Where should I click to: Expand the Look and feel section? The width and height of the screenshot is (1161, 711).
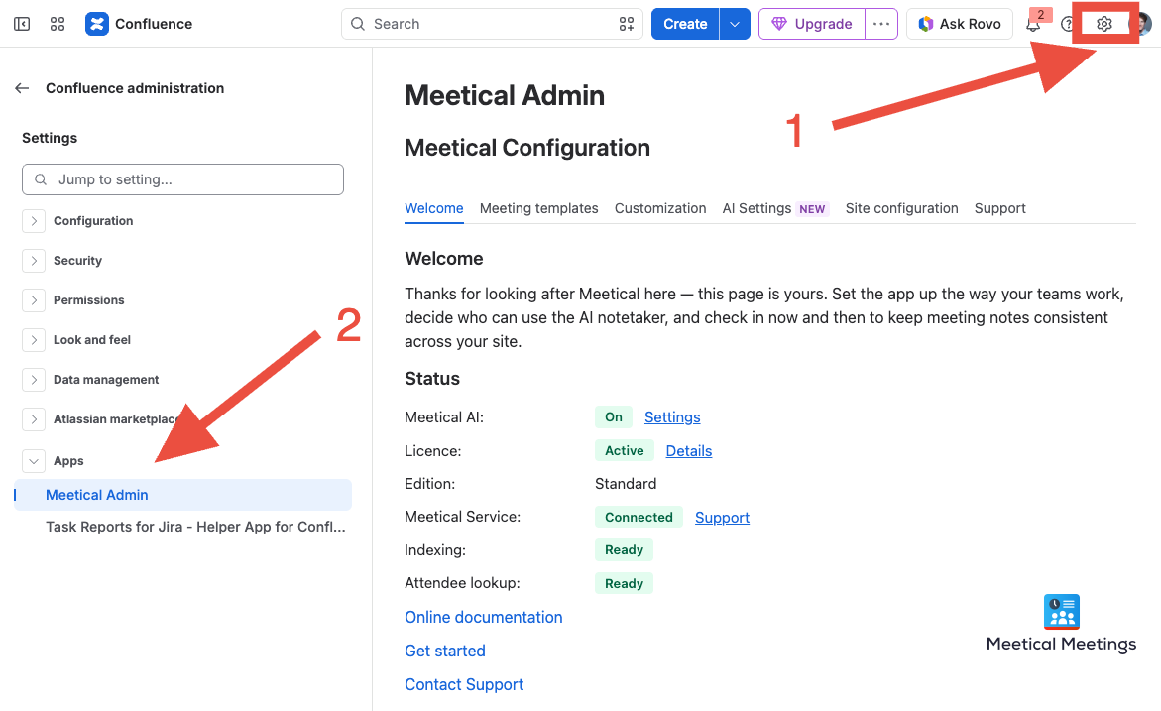click(34, 340)
